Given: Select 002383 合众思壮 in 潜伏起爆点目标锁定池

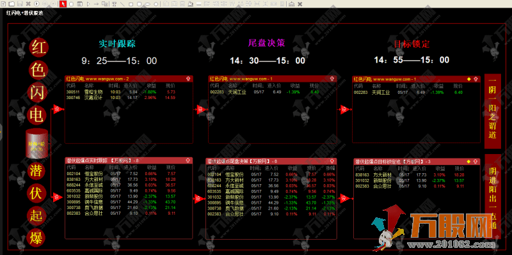Looking at the screenshot, I should tap(410, 186).
